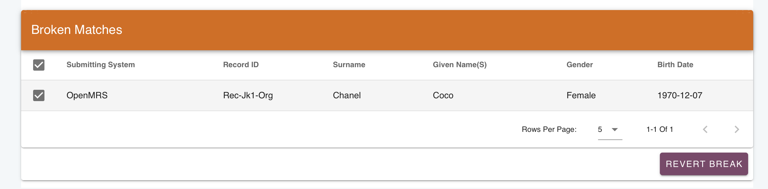768x189 pixels.
Task: Select the OpenMRS cell in the row
Action: (87, 95)
